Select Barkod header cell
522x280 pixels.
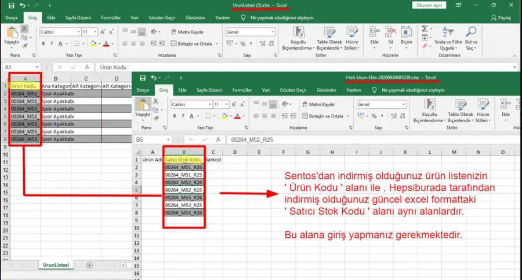pyautogui.click(x=213, y=160)
